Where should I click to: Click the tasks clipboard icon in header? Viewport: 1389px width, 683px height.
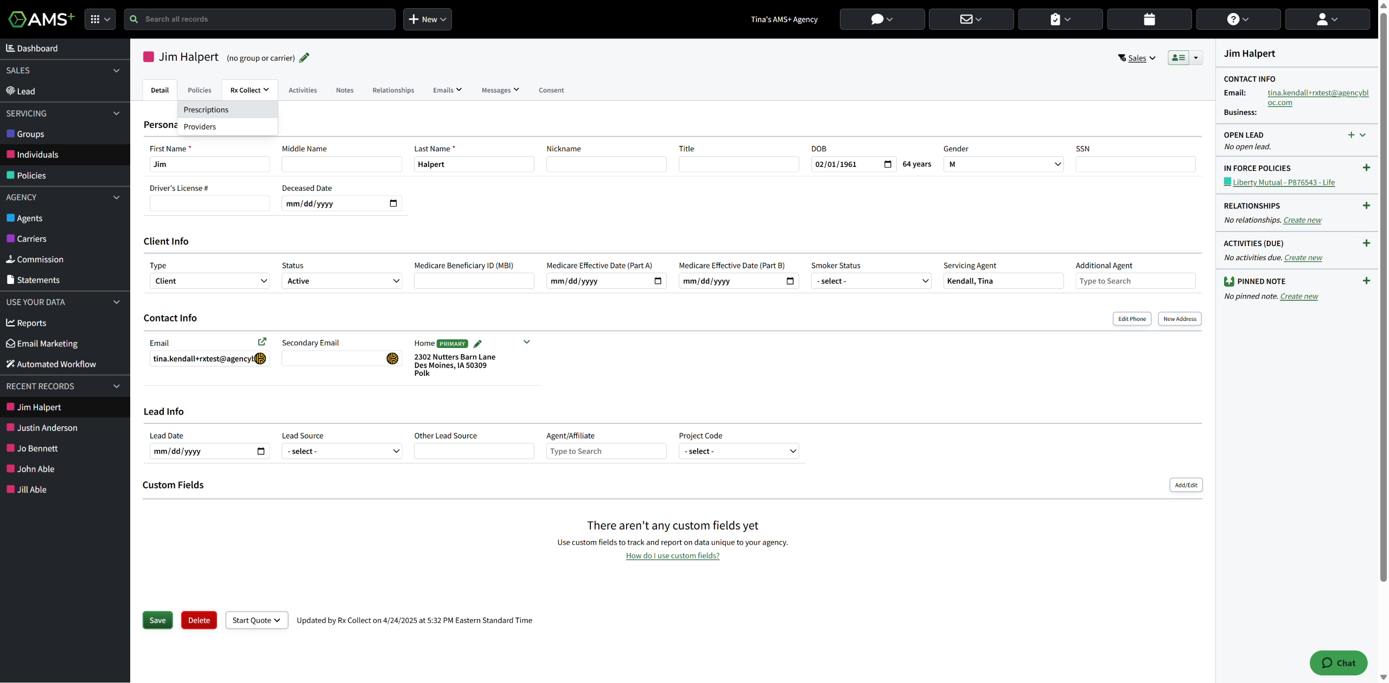(x=1060, y=19)
